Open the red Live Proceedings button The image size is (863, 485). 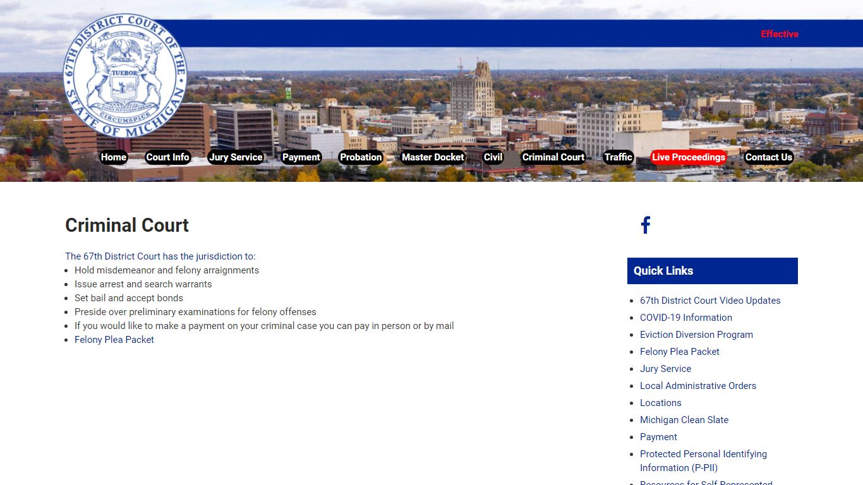pyautogui.click(x=689, y=157)
